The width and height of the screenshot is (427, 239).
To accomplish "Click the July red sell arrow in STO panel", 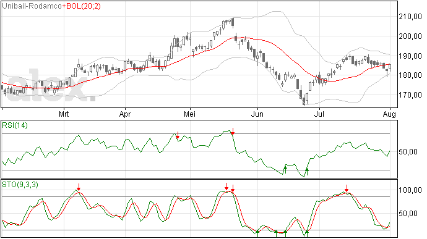I will [347, 188].
